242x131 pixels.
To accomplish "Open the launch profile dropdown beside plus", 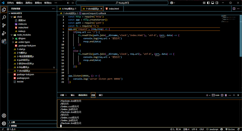I will (210, 95).
